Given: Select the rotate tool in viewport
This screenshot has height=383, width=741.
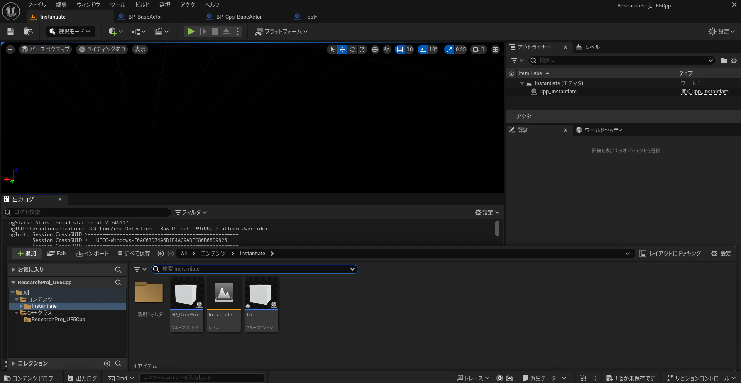Looking at the screenshot, I should coord(352,49).
